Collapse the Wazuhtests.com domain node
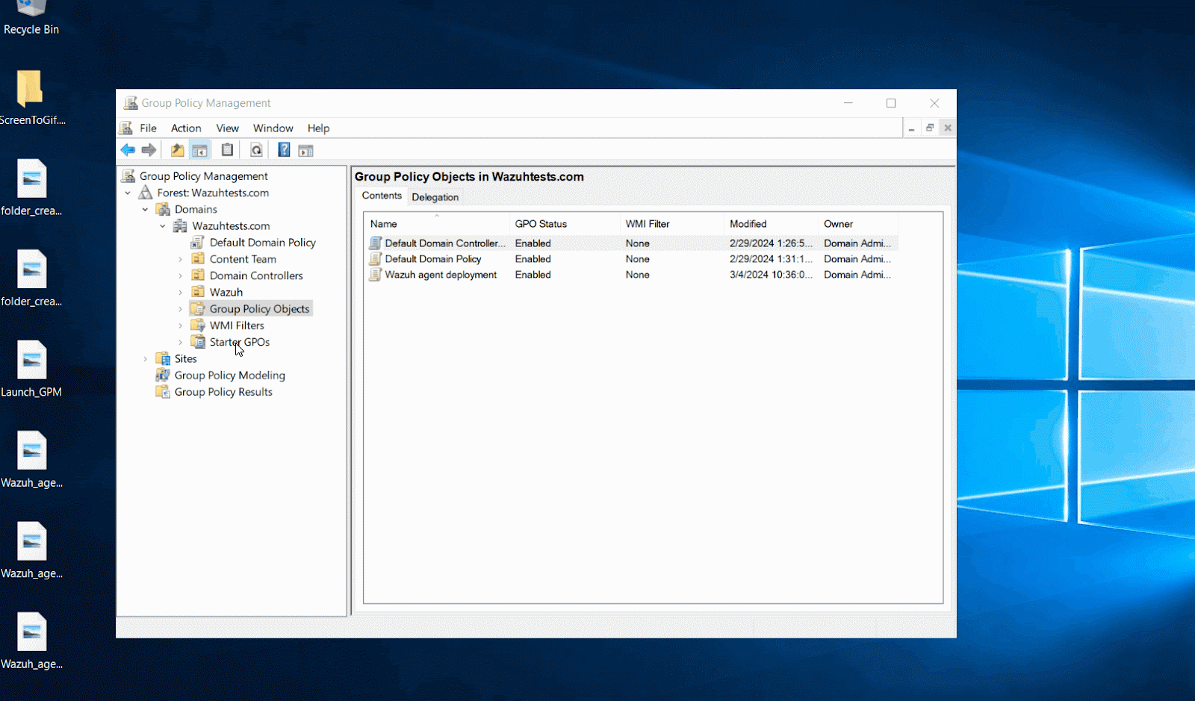1195x701 pixels. pyautogui.click(x=163, y=225)
